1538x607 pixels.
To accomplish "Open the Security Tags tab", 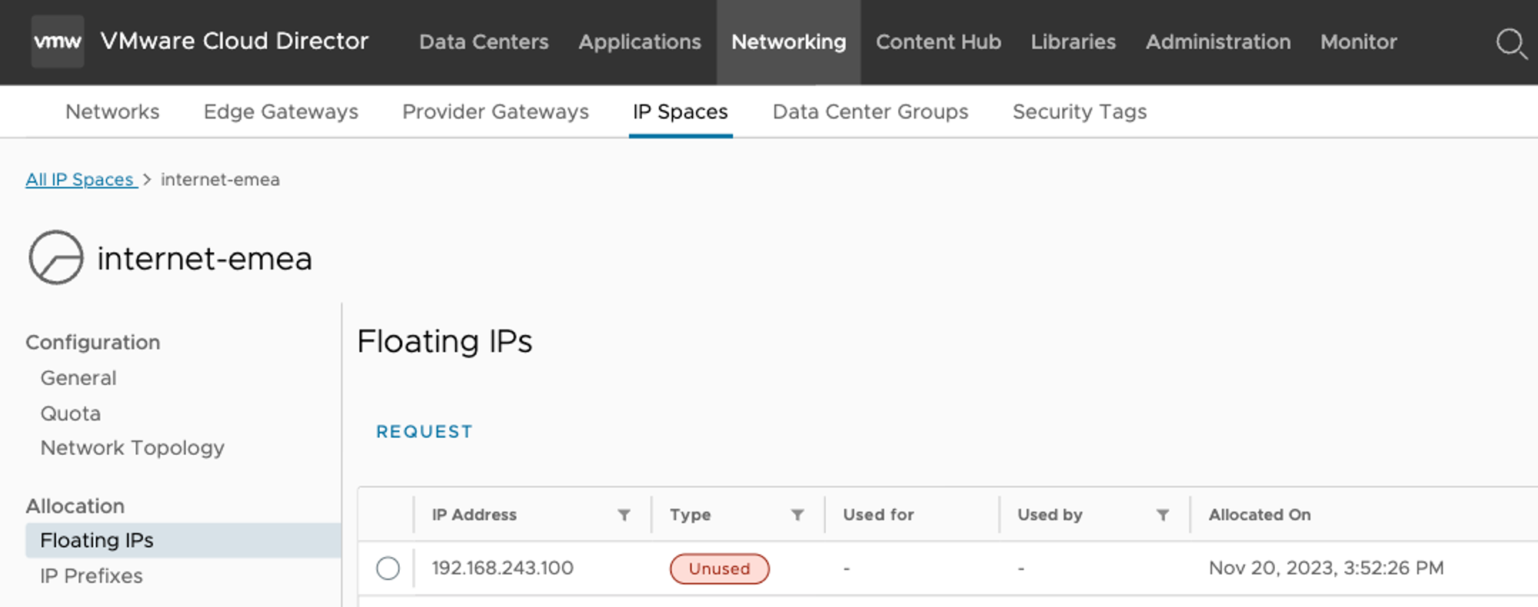I will [x=1079, y=112].
